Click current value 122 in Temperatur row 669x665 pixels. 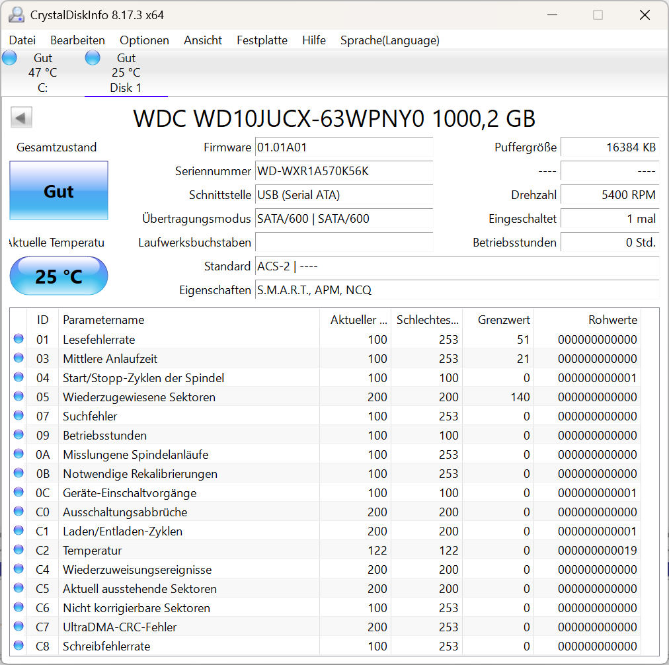377,550
